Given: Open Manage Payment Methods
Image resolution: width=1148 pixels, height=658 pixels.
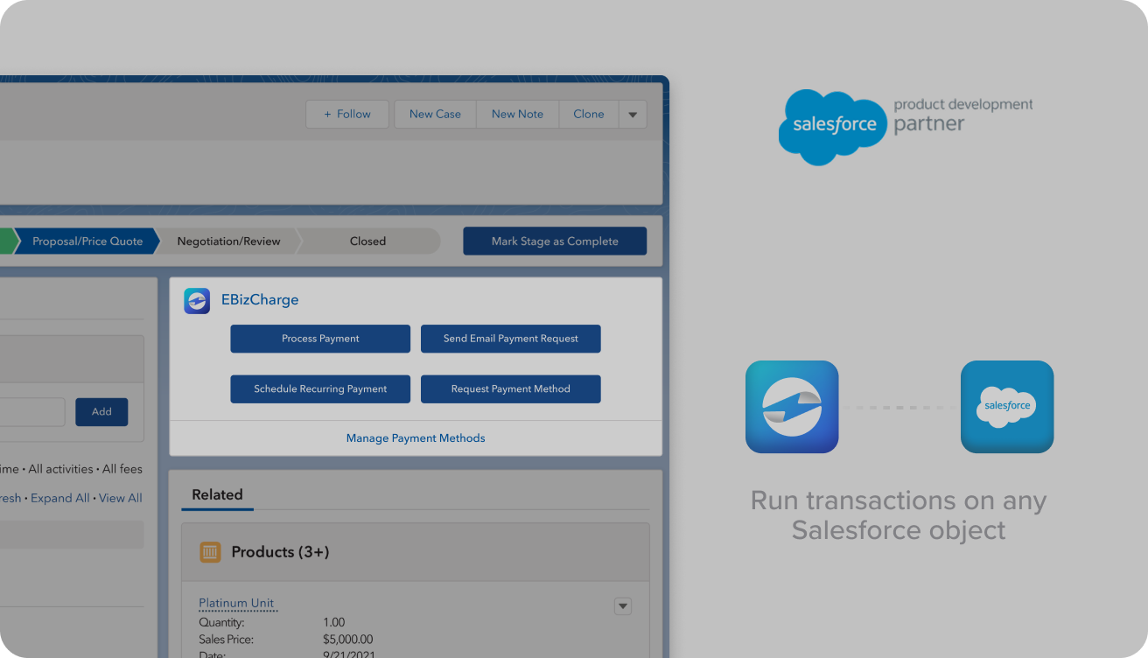Looking at the screenshot, I should pyautogui.click(x=416, y=437).
